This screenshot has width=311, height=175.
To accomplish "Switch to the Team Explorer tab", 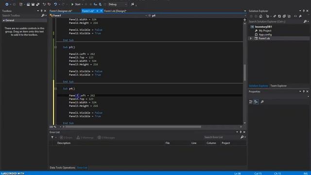I will (278, 86).
